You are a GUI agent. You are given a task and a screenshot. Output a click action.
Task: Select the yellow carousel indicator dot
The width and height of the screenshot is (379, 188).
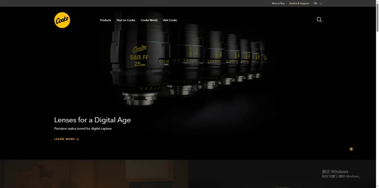click(x=351, y=149)
